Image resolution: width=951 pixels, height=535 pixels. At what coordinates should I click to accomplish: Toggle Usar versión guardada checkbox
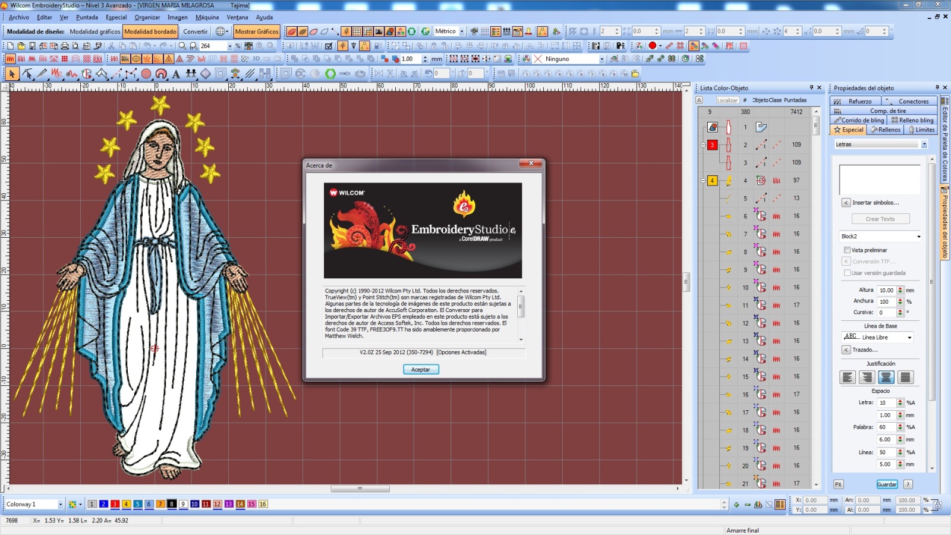click(x=847, y=273)
